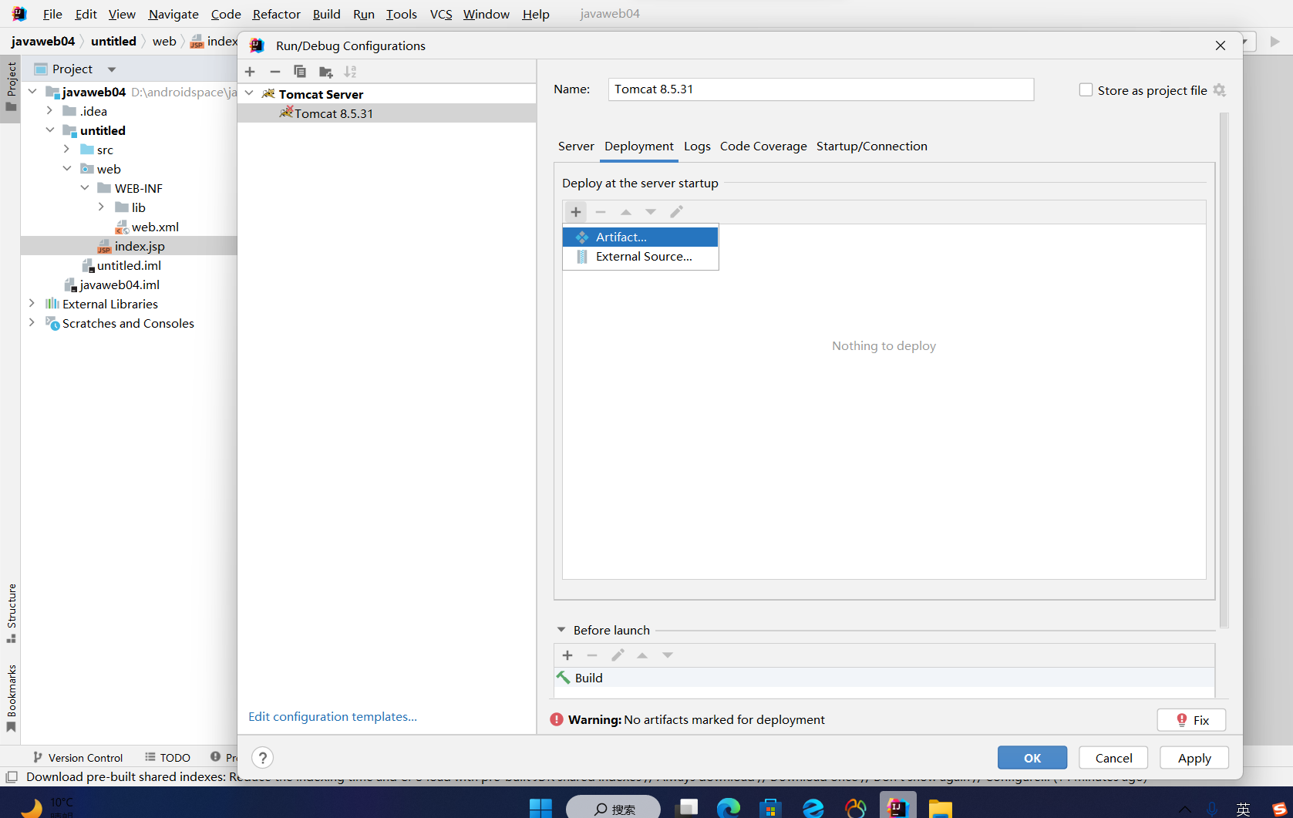Collapse Tomcat Server configuration group
1293x818 pixels.
249,93
